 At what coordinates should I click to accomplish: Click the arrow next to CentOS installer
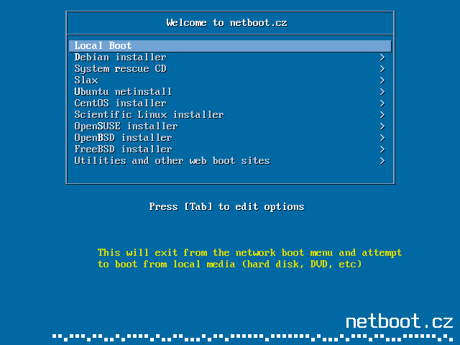[382, 103]
